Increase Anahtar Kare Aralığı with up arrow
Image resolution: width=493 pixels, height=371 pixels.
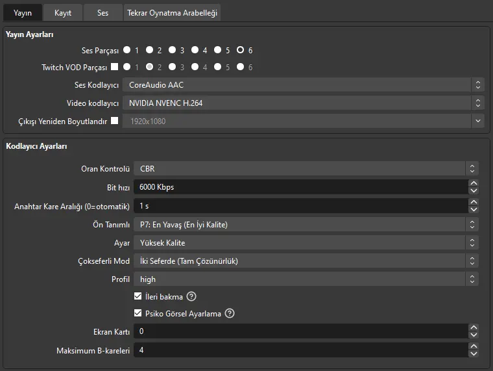[x=474, y=202]
